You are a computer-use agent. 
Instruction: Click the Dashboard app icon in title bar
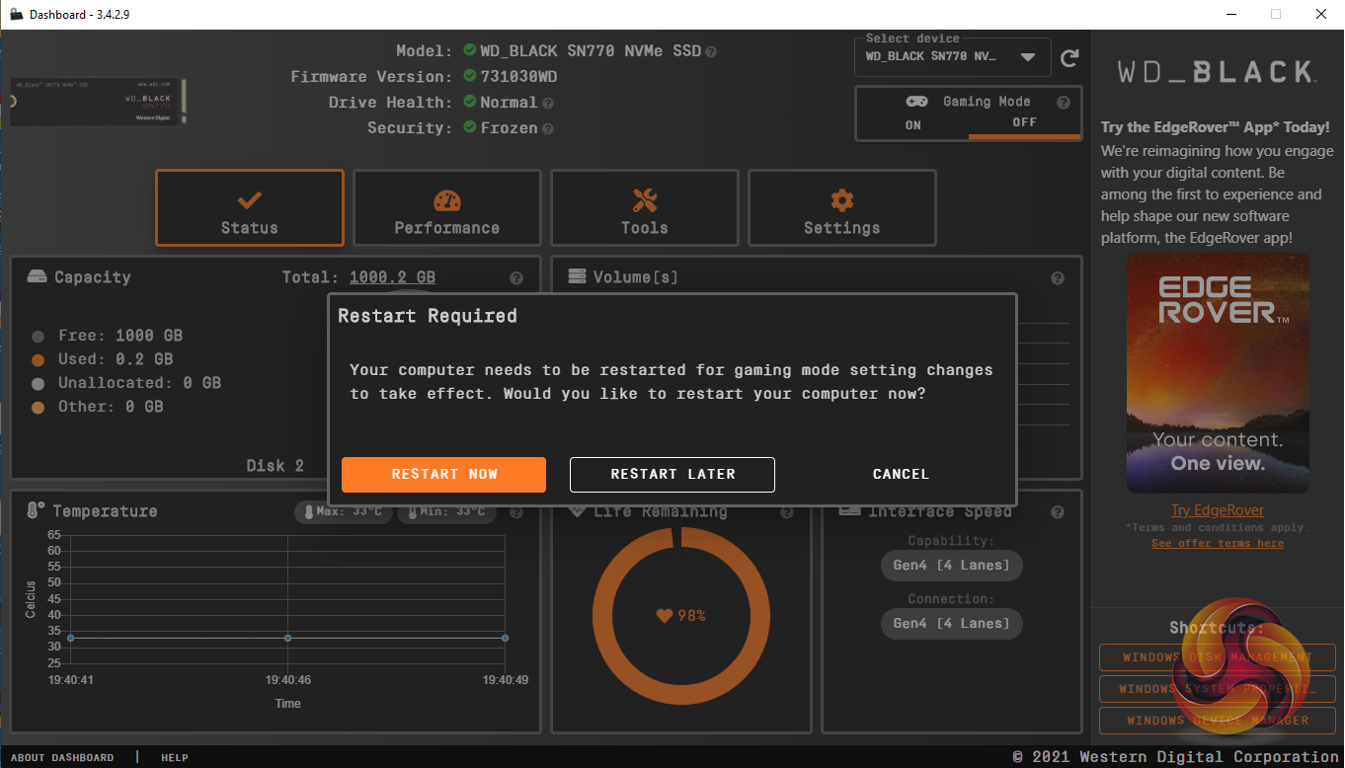[x=16, y=14]
